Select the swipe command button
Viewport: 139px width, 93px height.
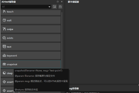[31, 29]
